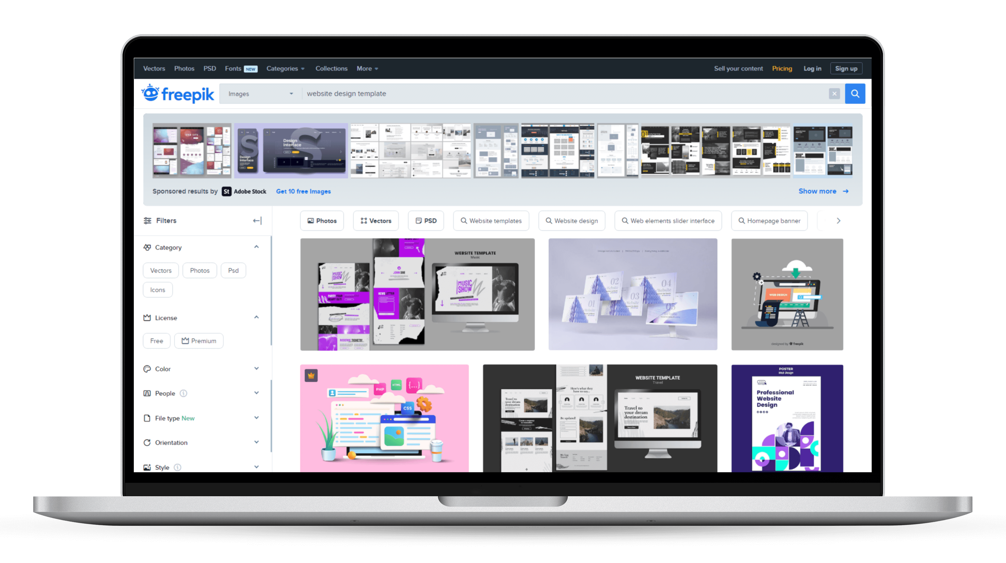
Task: Click the Color filter expand icon
Action: (256, 369)
